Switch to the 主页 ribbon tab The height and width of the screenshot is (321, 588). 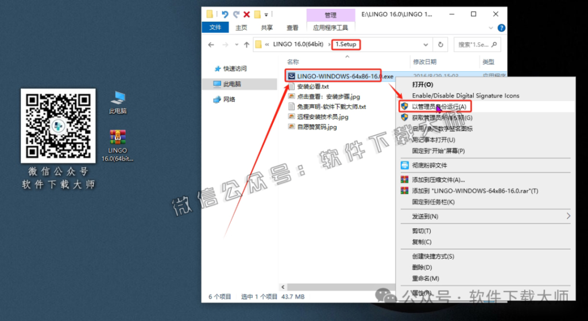point(241,28)
